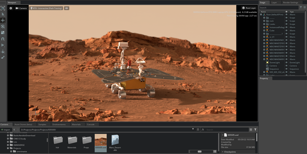The image size is (307, 154).
Task: Open the Camera dropdown in viewport
Action: pos(21,8)
